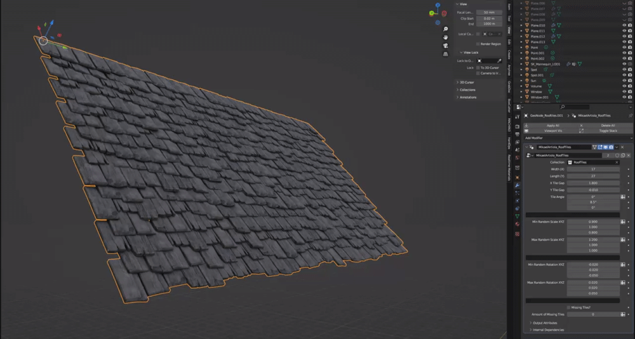This screenshot has height=339, width=635.
Task: Open the World properties tab icon
Action: pyautogui.click(x=517, y=157)
